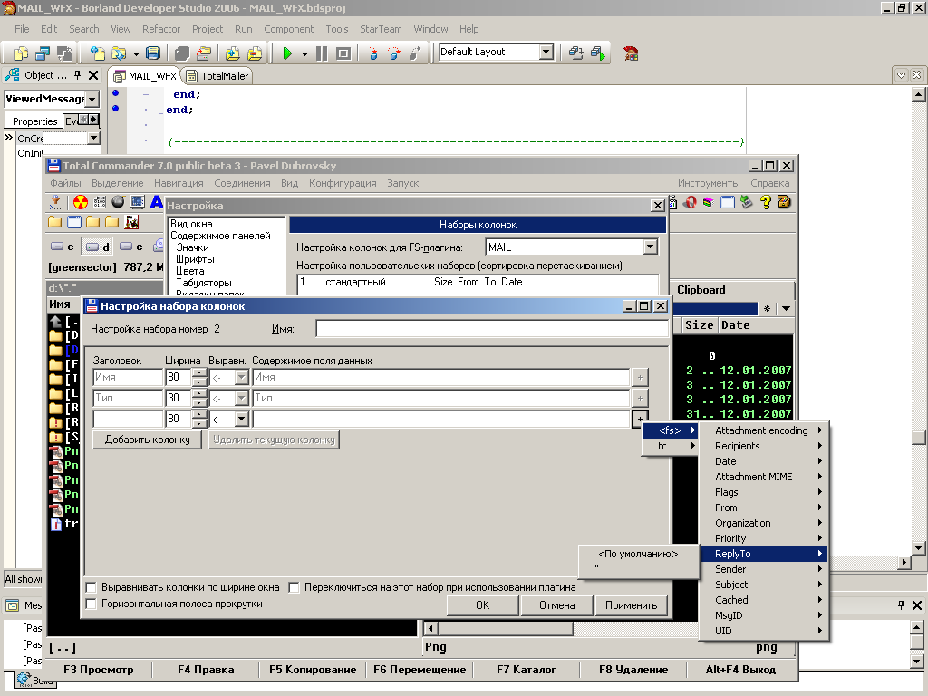928x696 pixels.
Task: Click the asterisk button in the right panel
Action: [x=767, y=308]
